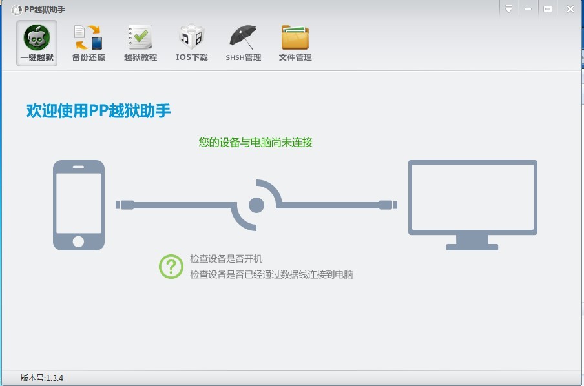Click the PP app logo in the title bar
Screen dimensions: 584x386
tap(17, 9)
